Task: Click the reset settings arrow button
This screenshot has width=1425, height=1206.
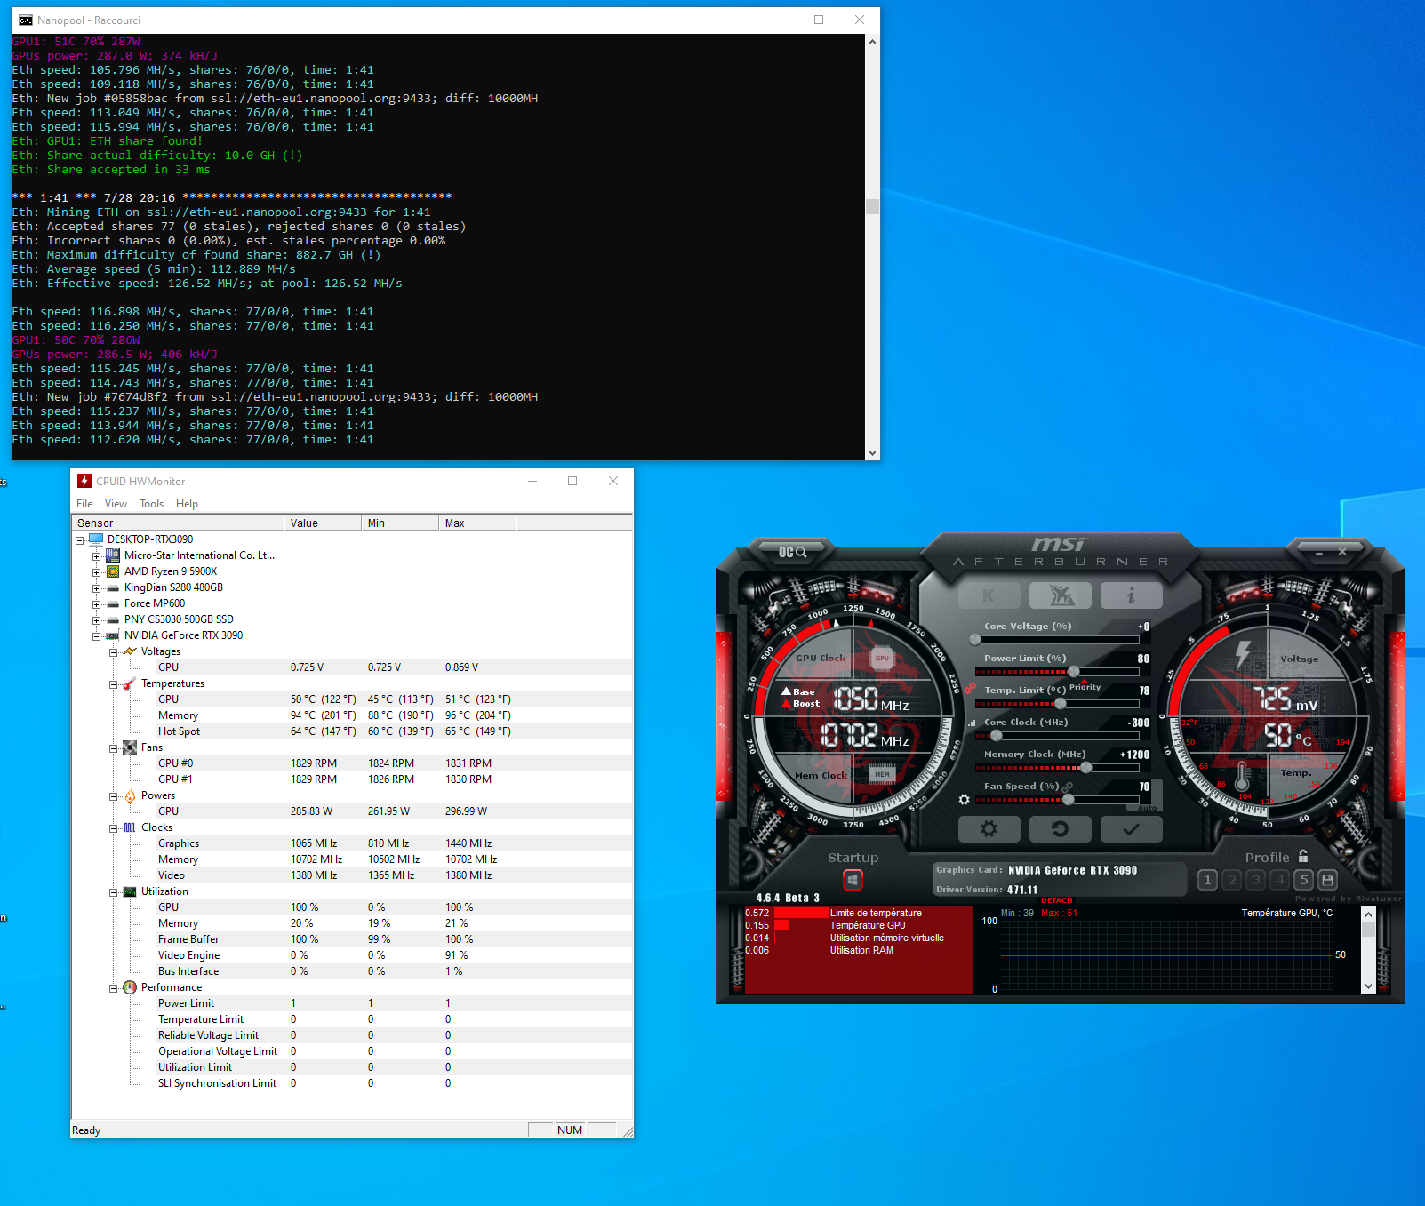Action: (1060, 829)
